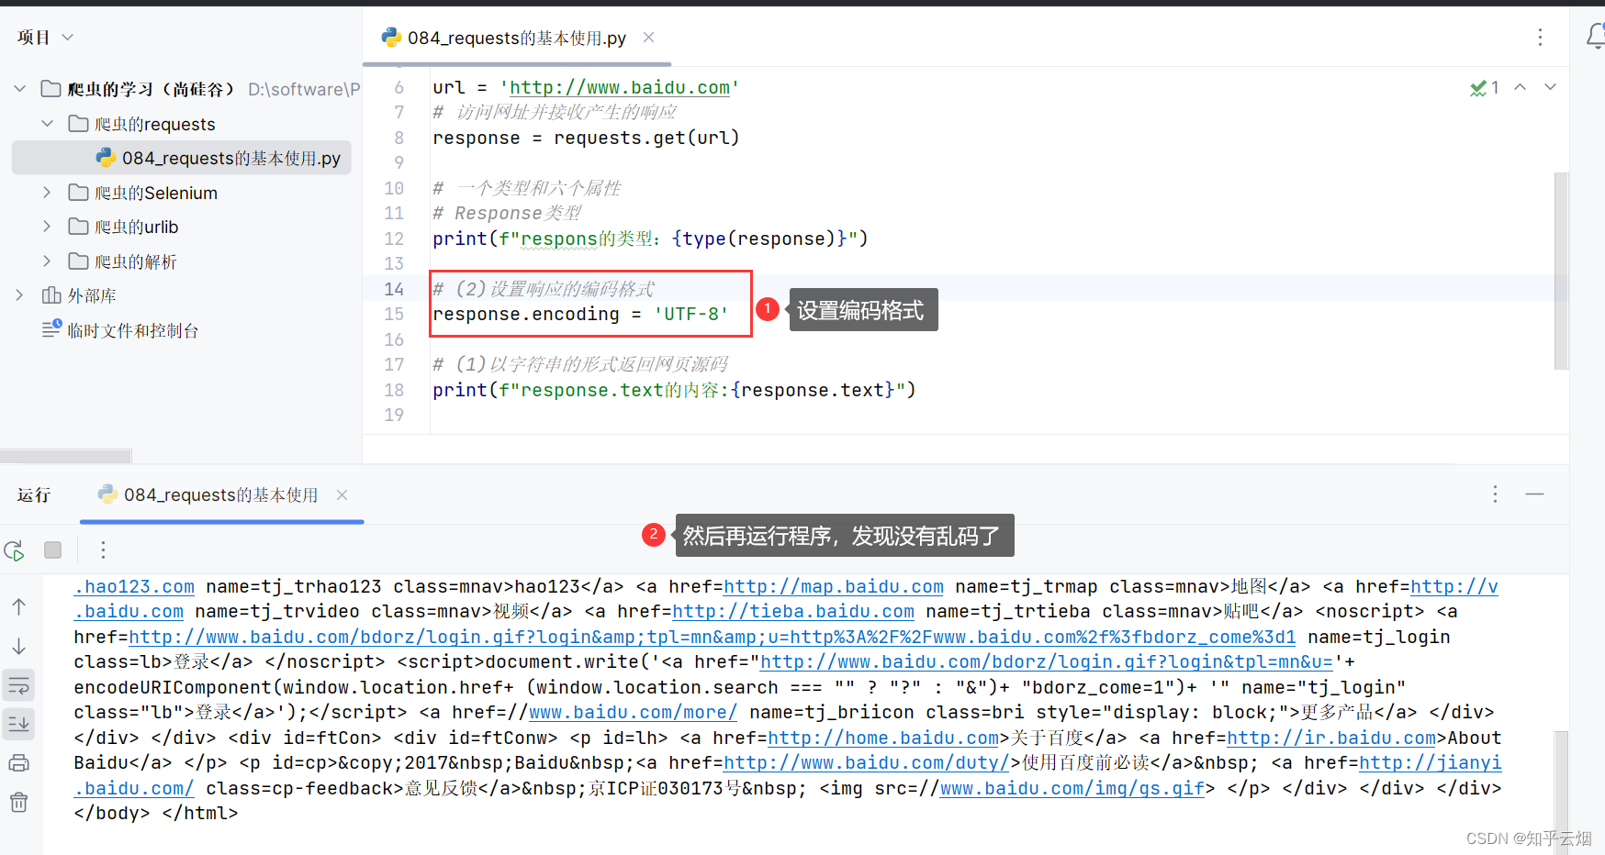Click line number 15 in the gutter
This screenshot has height=855, width=1605.
click(x=394, y=314)
